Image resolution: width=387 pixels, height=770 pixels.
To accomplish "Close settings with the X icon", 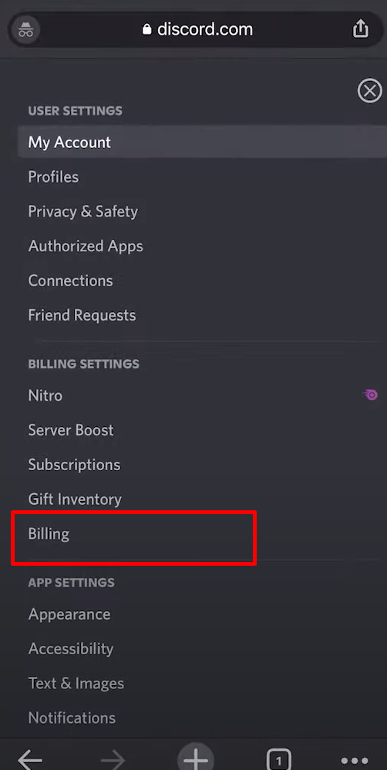I will point(369,91).
